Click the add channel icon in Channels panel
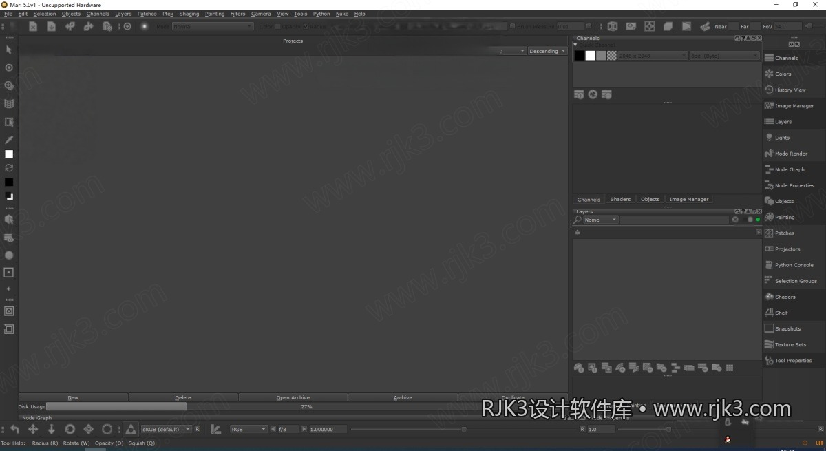Image resolution: width=826 pixels, height=451 pixels. pos(579,94)
